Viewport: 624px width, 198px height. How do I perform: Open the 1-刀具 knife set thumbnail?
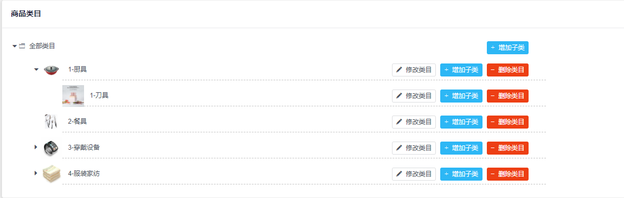pyautogui.click(x=73, y=95)
